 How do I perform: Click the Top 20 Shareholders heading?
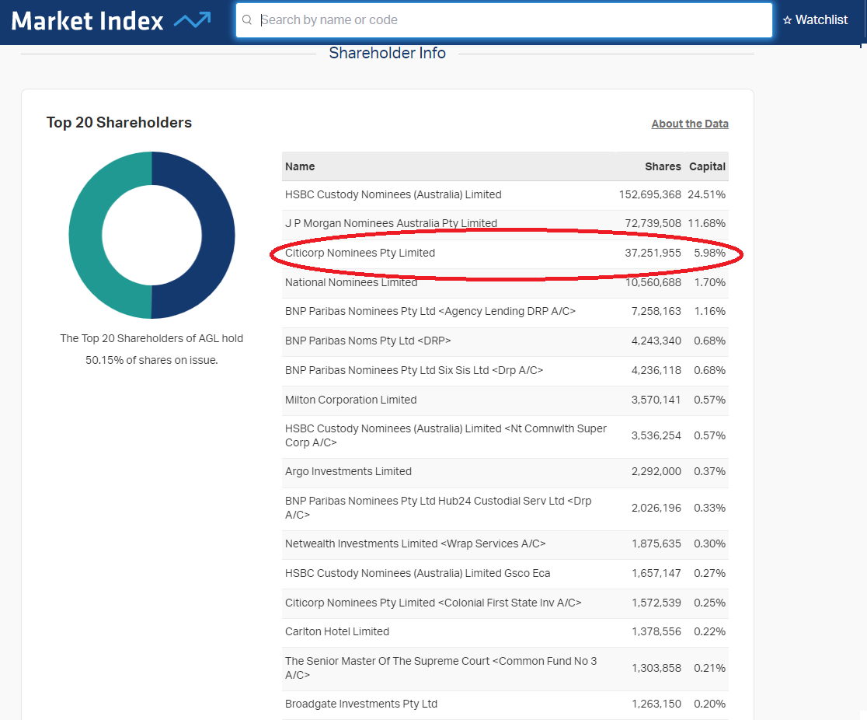click(119, 122)
